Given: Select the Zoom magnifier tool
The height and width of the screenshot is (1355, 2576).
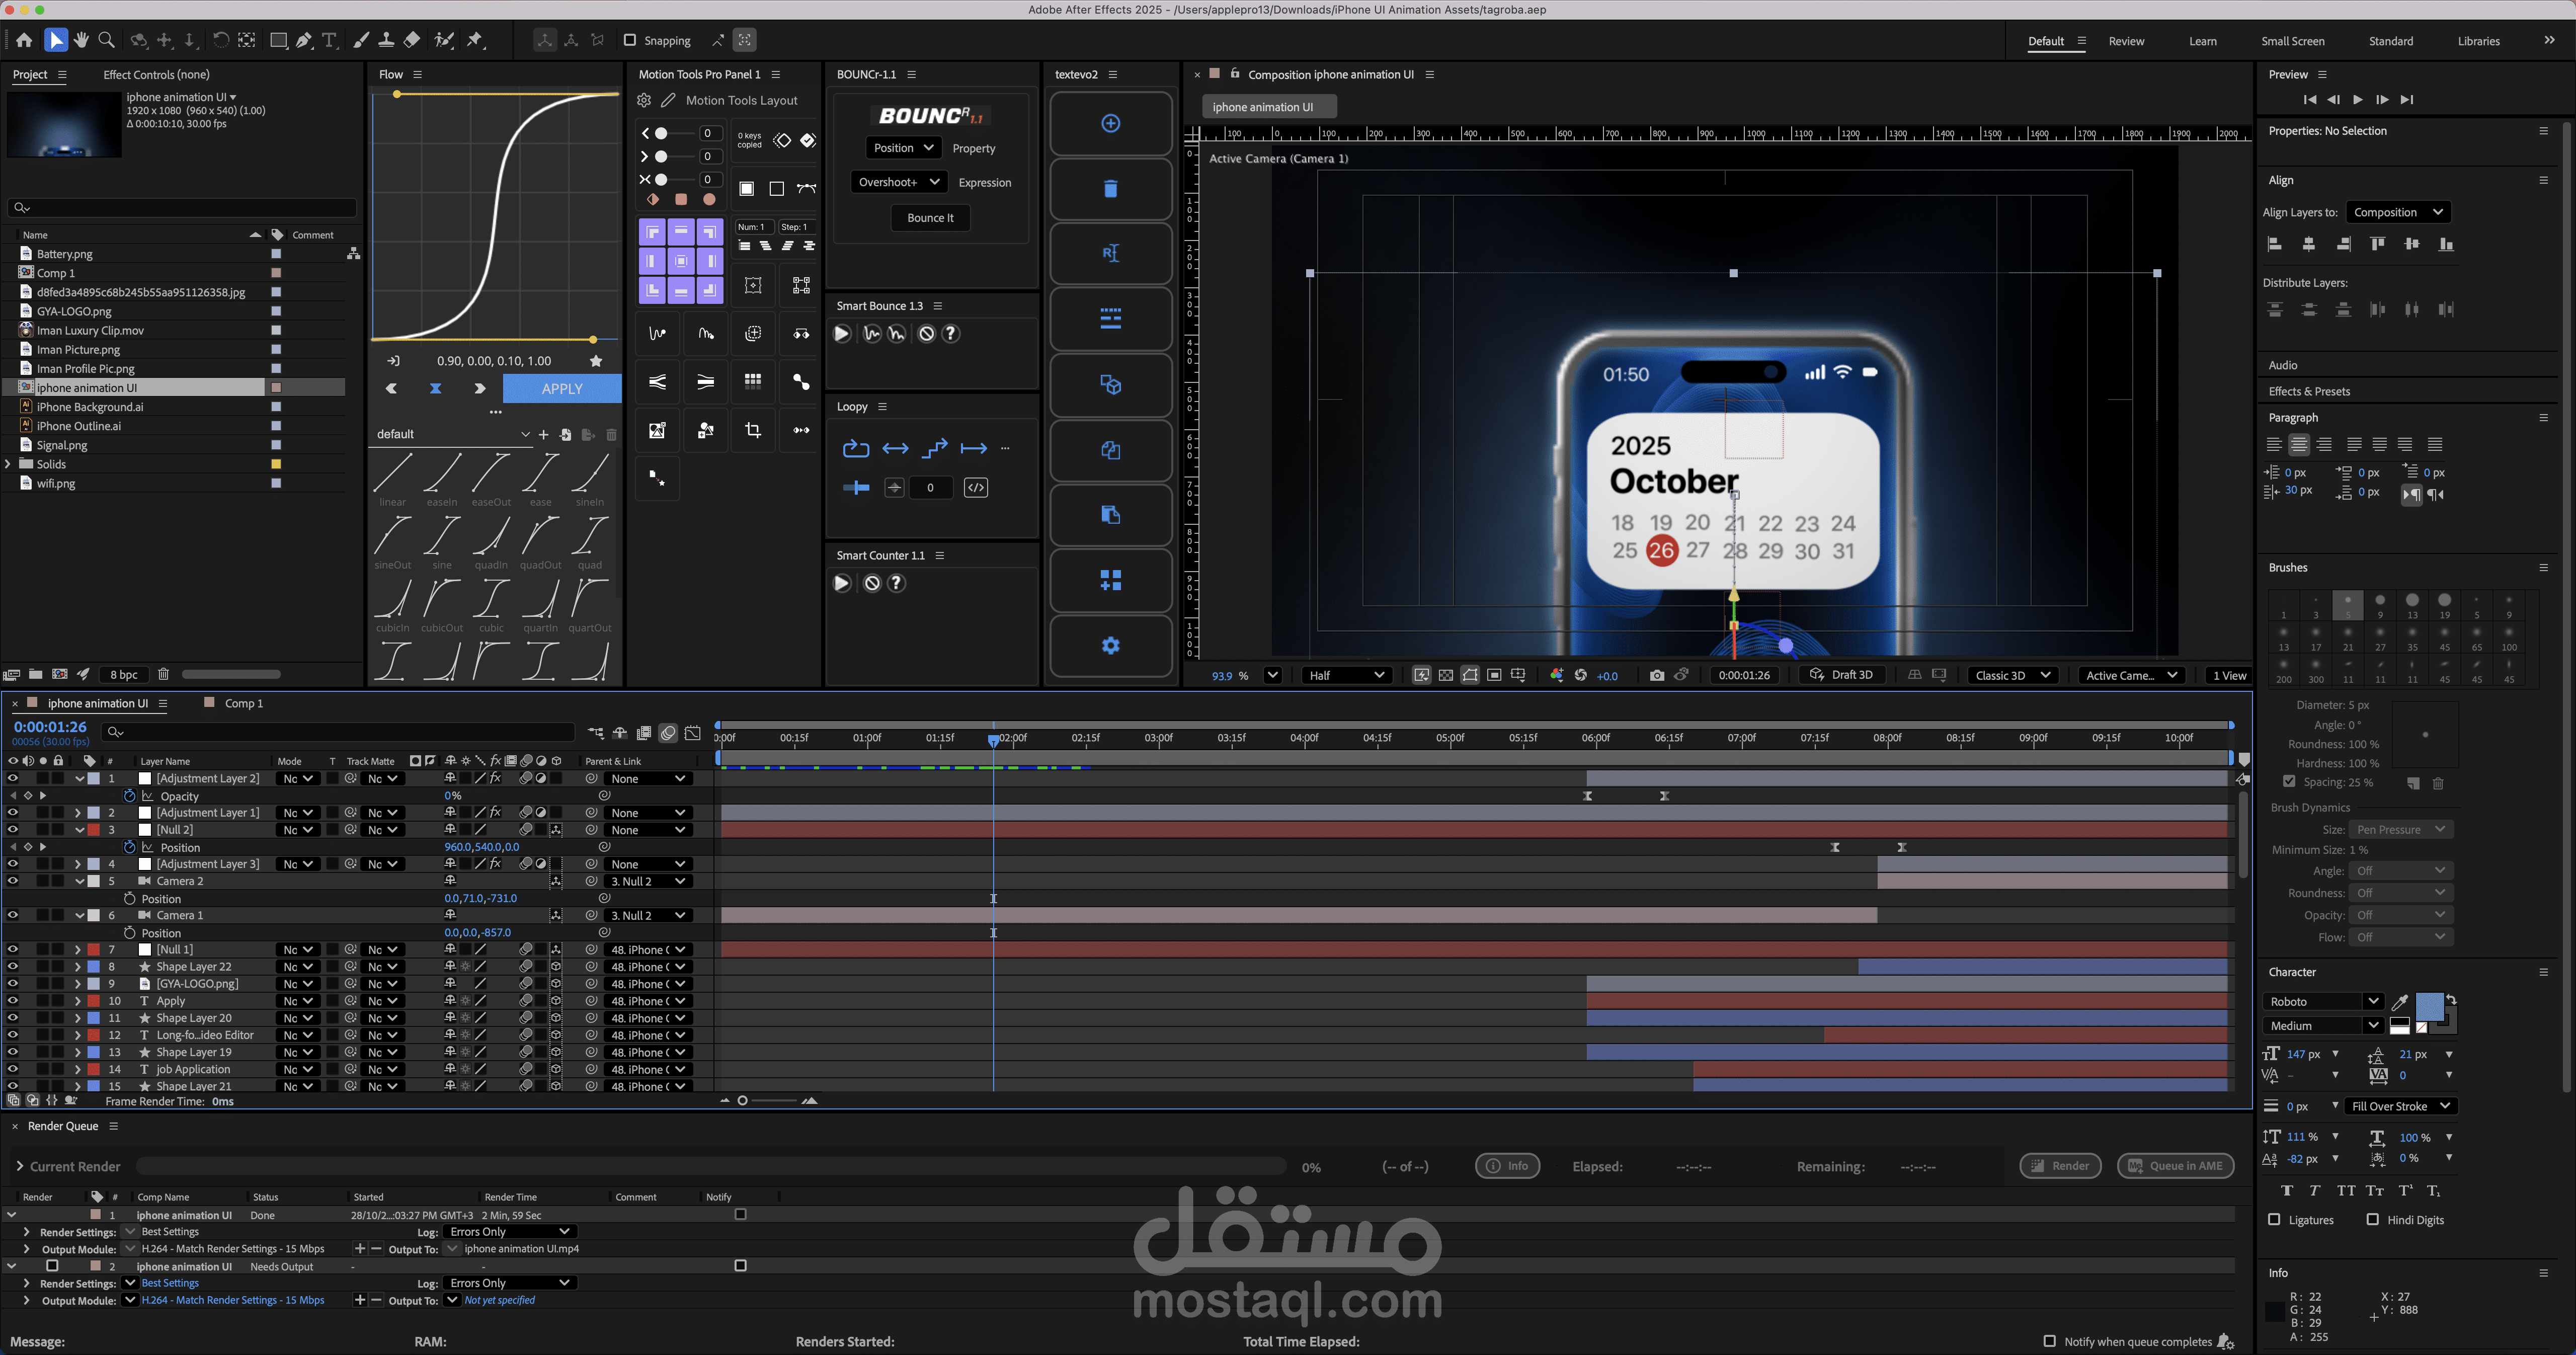Looking at the screenshot, I should [107, 40].
